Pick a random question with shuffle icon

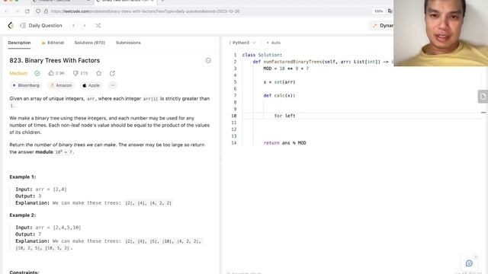pyautogui.click(x=98, y=25)
